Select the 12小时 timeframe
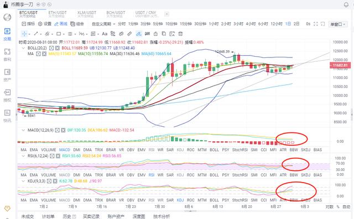Image resolution: width=354 pixels, height=219 pixels. (x=277, y=24)
